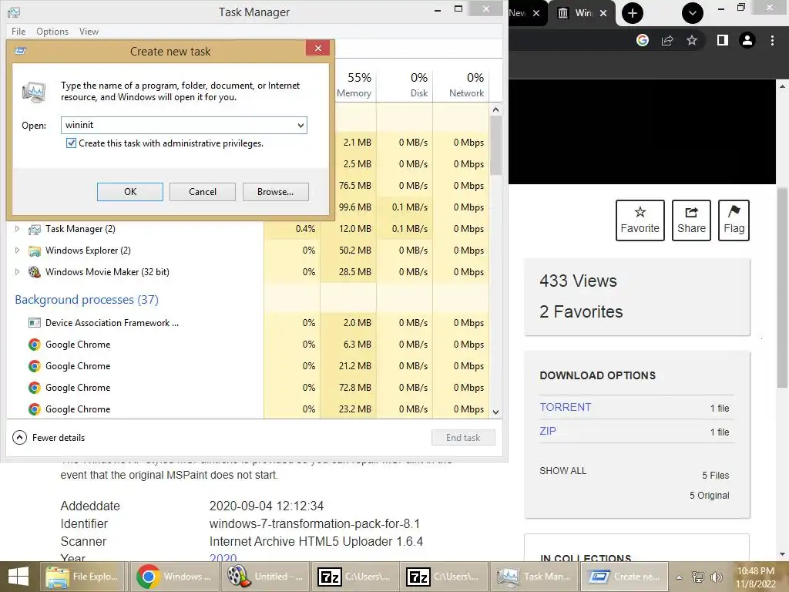
Task: Select Windows Explorer process icon in list
Action: [34, 251]
